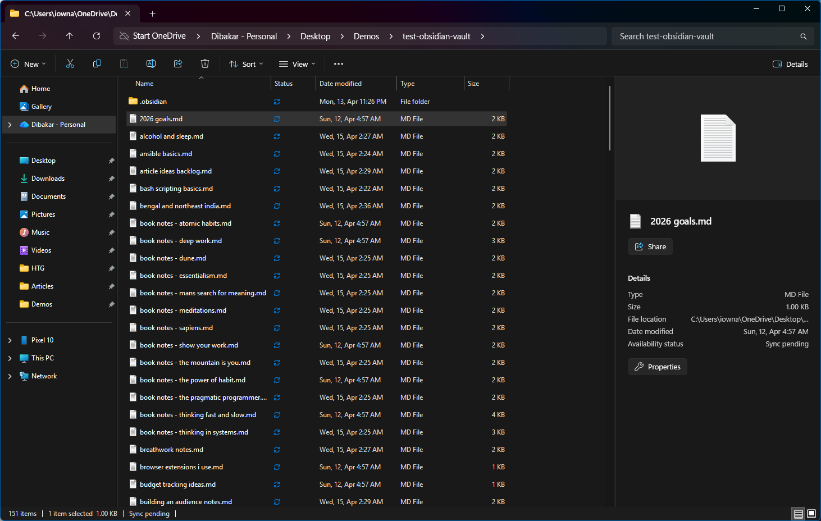Unpin Downloads using its pin icon
Screen dimensions: 821x521
click(111, 179)
